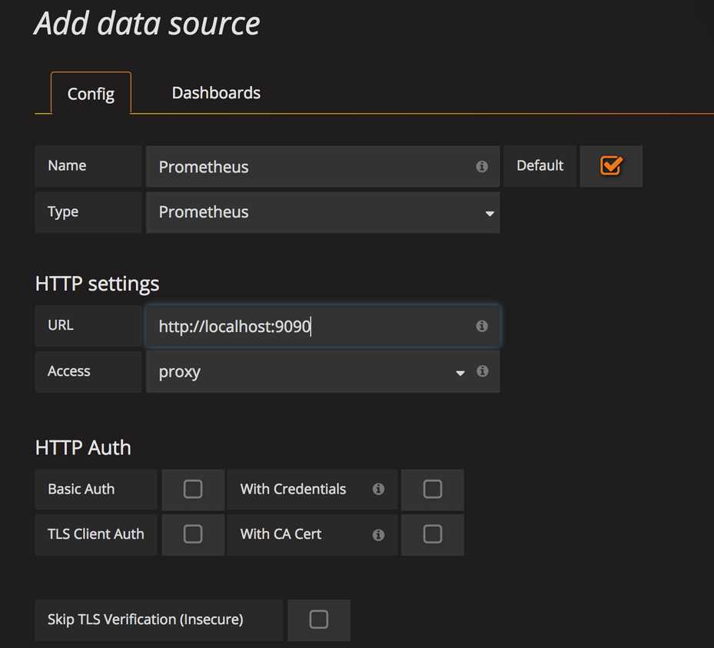
Task: Click the info icon beside Access dropdown
Action: click(x=482, y=371)
